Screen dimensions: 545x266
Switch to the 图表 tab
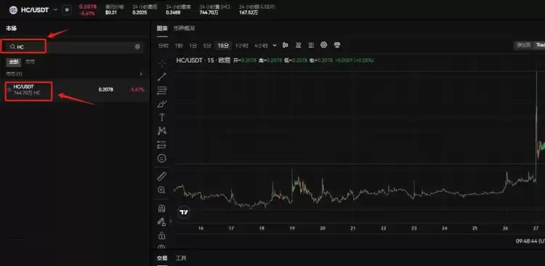[x=162, y=28]
